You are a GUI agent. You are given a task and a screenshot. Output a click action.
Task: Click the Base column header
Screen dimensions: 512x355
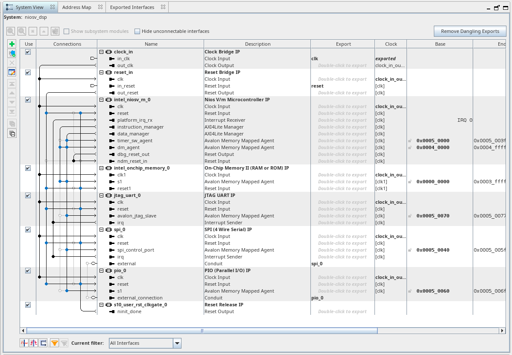point(440,44)
